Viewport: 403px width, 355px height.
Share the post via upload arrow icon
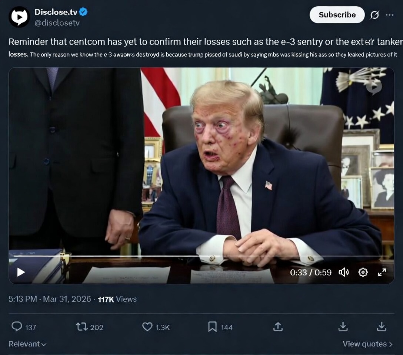278,327
